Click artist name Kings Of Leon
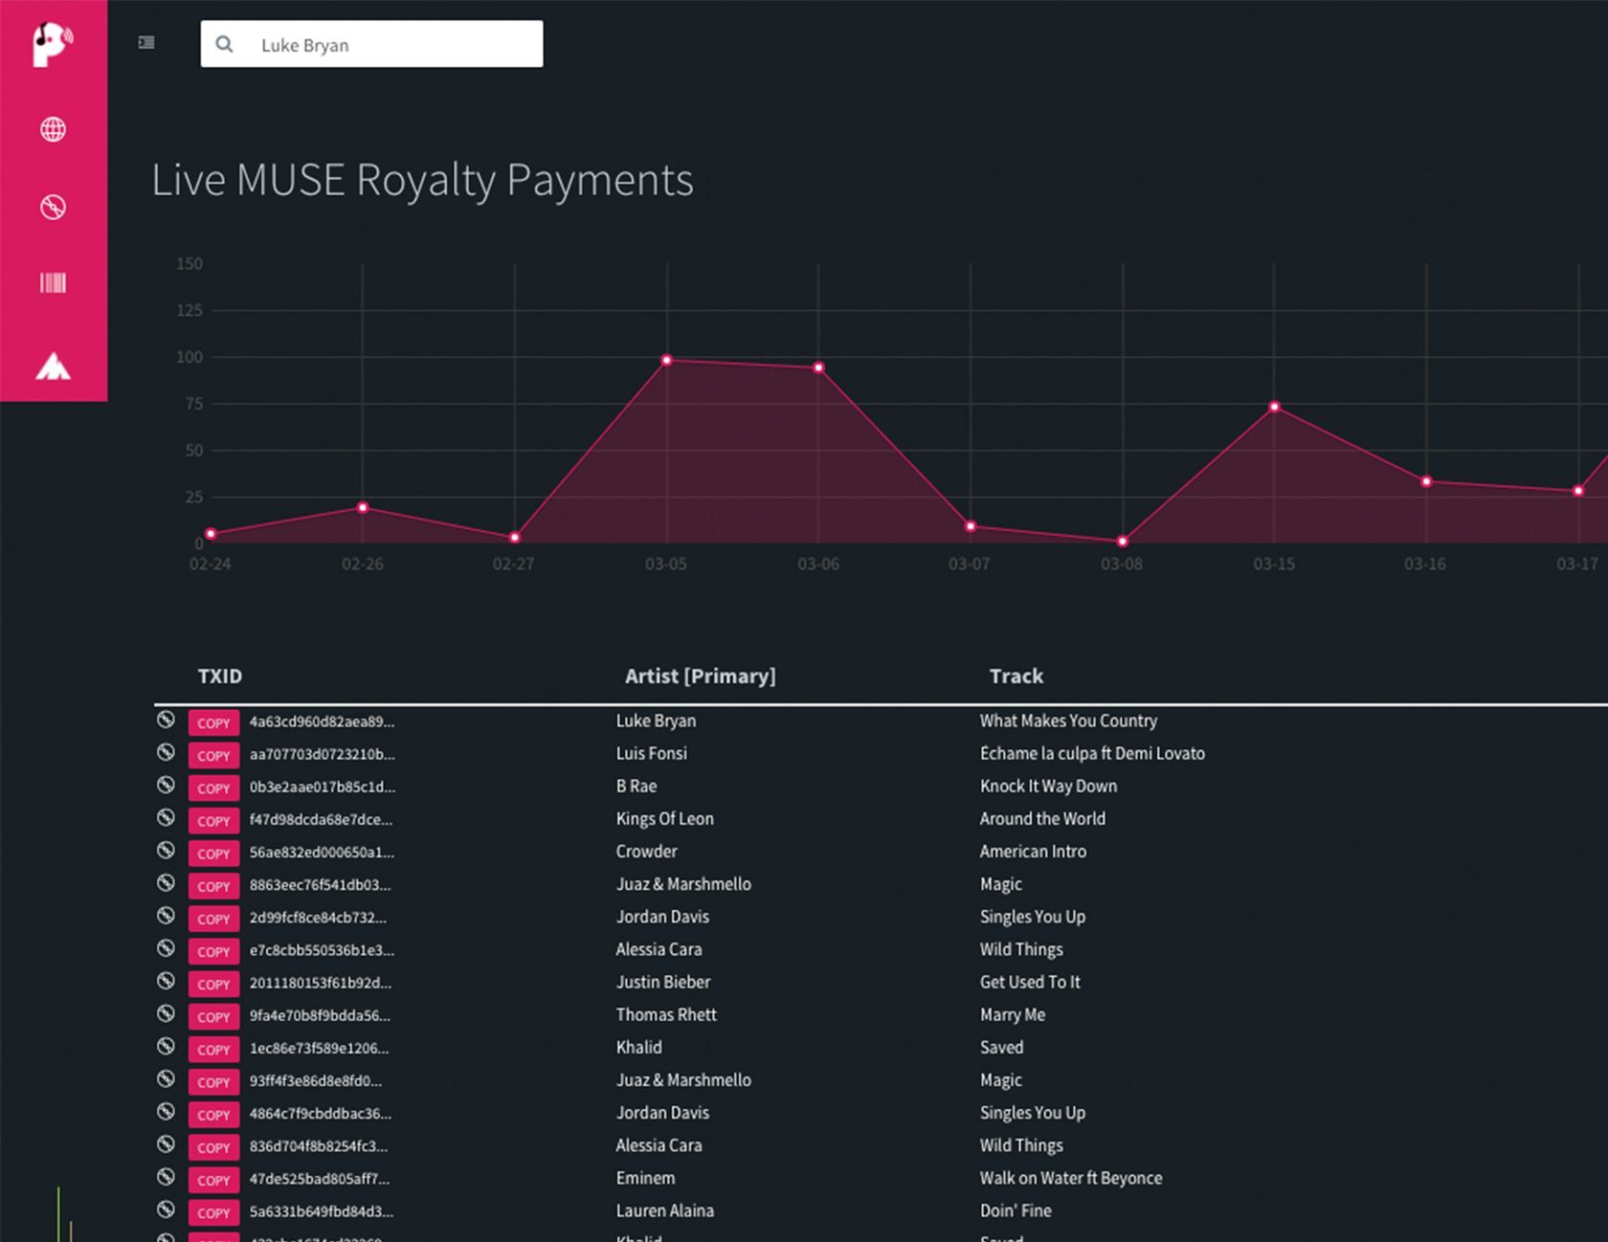The image size is (1608, 1242). 664,818
